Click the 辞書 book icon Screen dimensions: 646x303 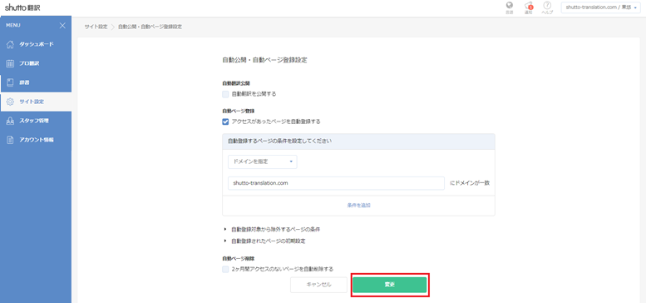pos(11,82)
